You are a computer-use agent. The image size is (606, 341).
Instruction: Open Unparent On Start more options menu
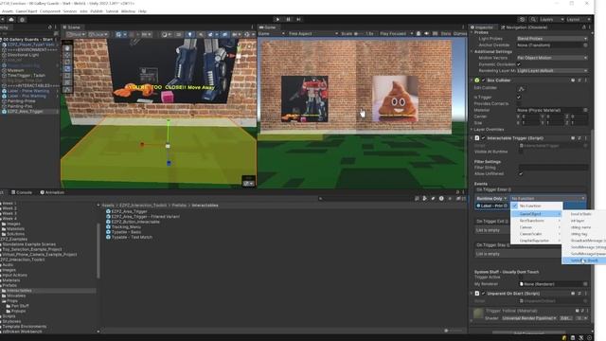pos(586,294)
